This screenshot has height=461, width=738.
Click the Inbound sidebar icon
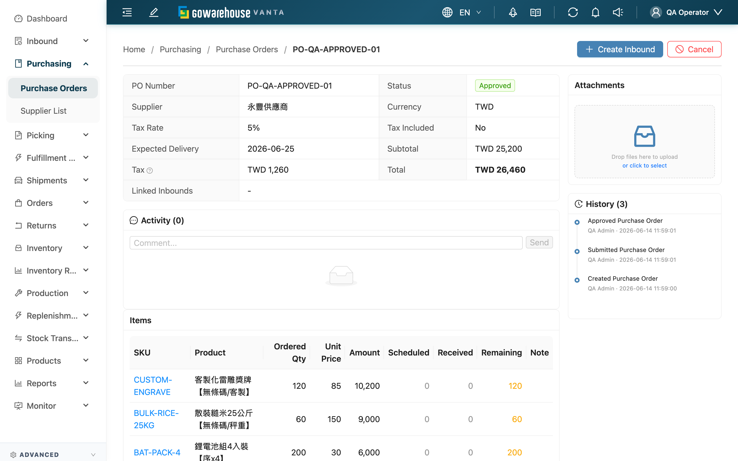18,41
